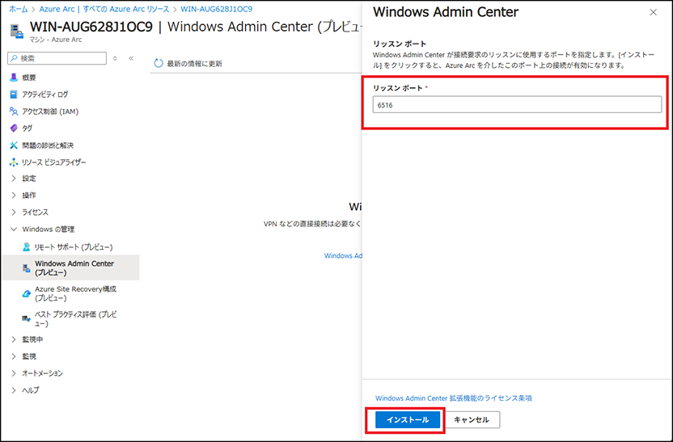
Task: Click the アクセス制御 (IAM) icon
Action: (x=14, y=112)
